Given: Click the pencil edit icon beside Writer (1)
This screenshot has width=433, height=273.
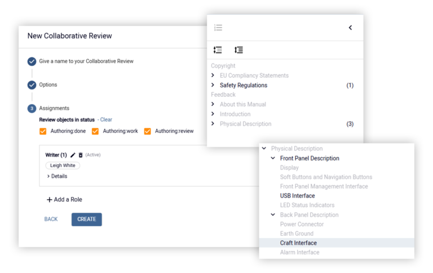Looking at the screenshot, I should pyautogui.click(x=73, y=155).
